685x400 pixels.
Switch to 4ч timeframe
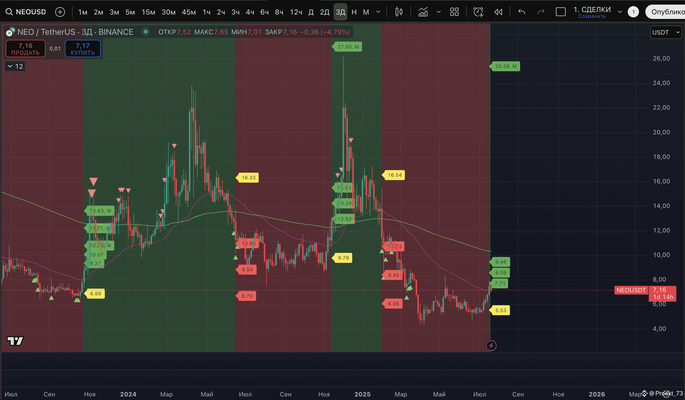[250, 12]
